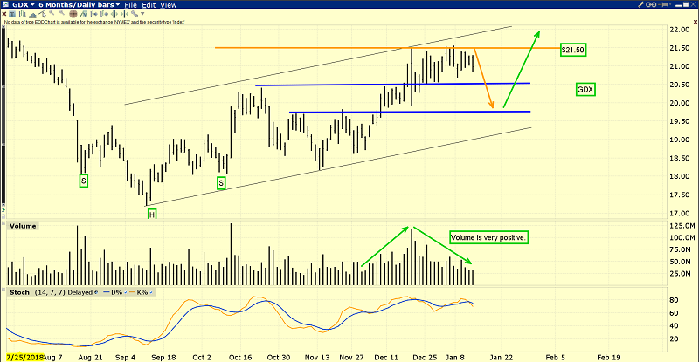Click the second magnifier zoom icon
This screenshot has height=362, width=699.
click(62, 13)
